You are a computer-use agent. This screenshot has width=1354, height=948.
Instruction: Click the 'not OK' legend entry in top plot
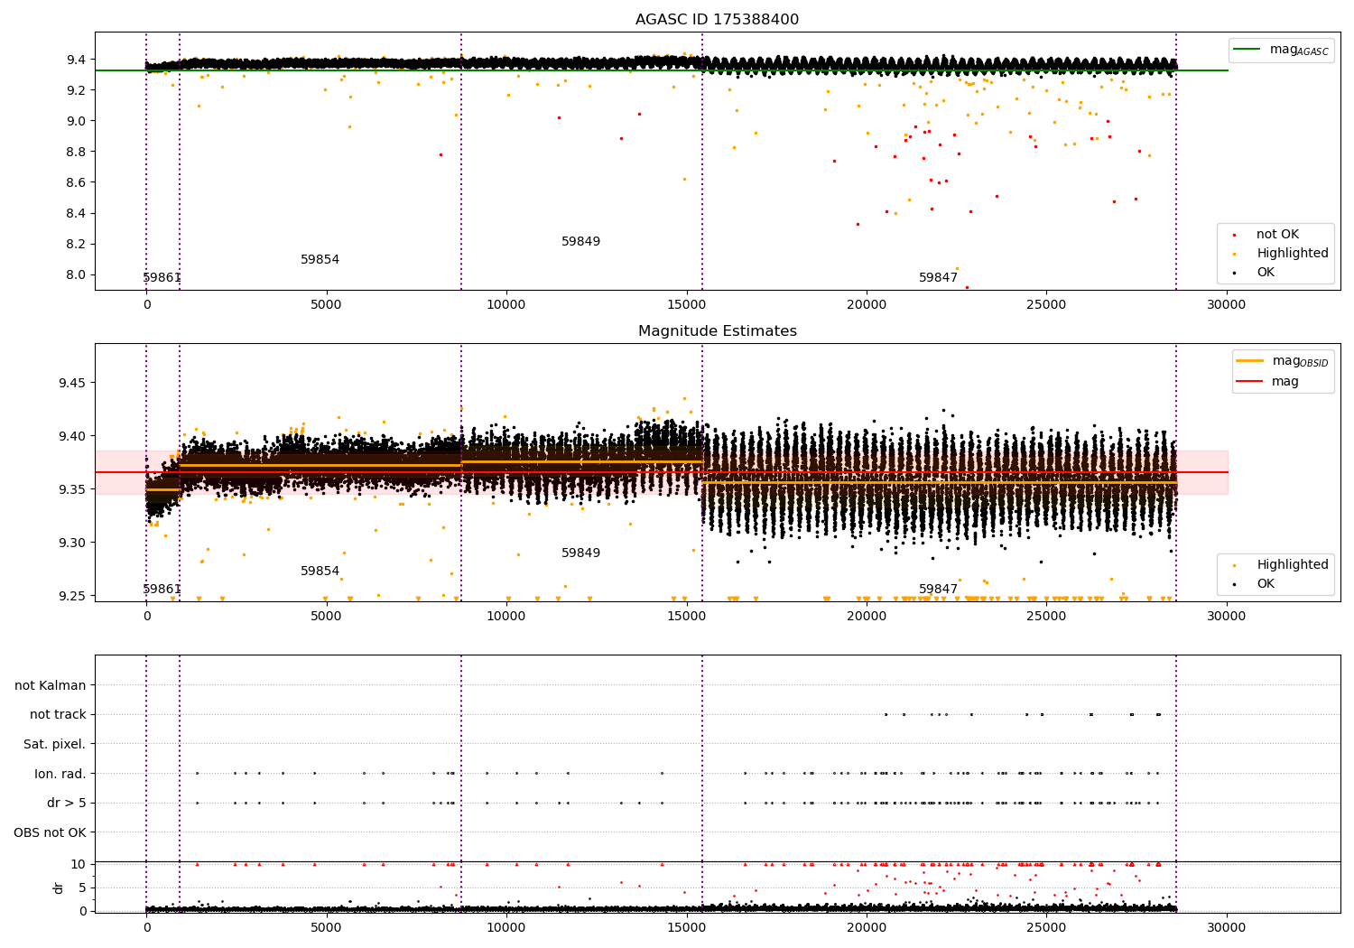[1277, 235]
